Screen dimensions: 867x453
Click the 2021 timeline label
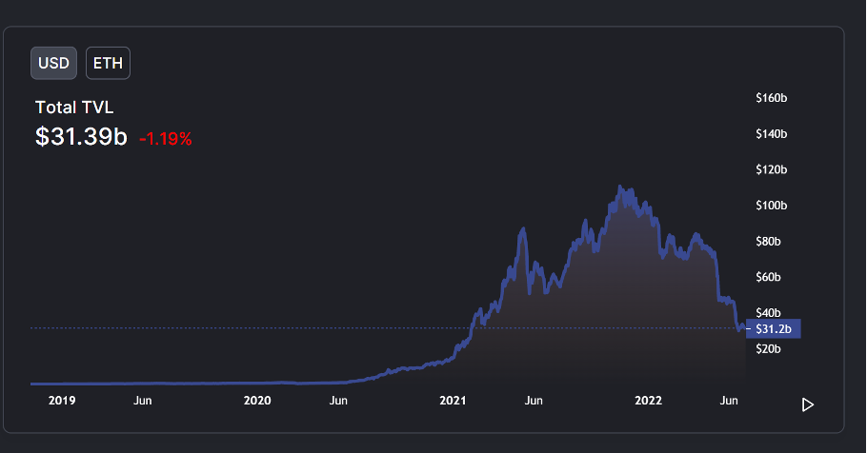click(453, 401)
